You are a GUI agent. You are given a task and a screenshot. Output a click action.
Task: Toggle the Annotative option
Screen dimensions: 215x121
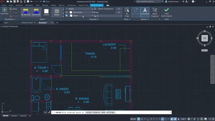pyautogui.click(x=145, y=12)
